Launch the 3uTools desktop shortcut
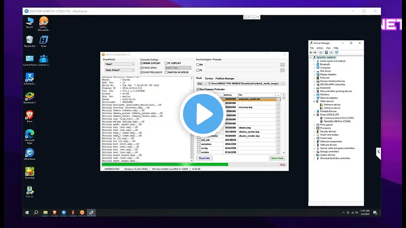406x228 pixels. (29, 79)
